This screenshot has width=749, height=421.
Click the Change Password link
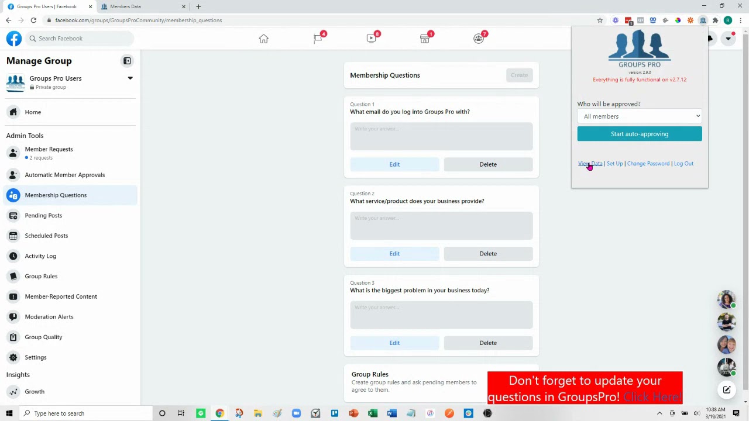pos(648,164)
